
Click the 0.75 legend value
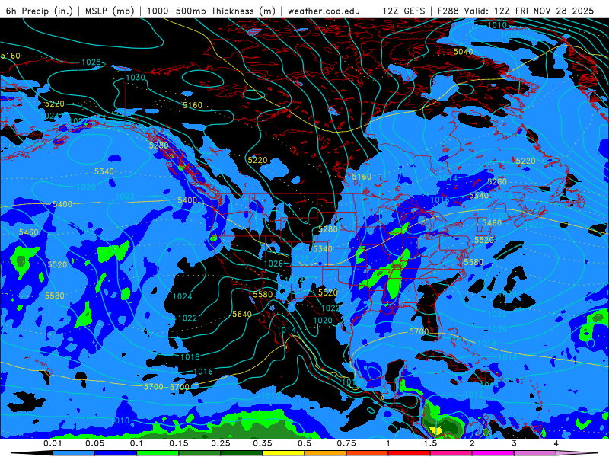point(346,443)
